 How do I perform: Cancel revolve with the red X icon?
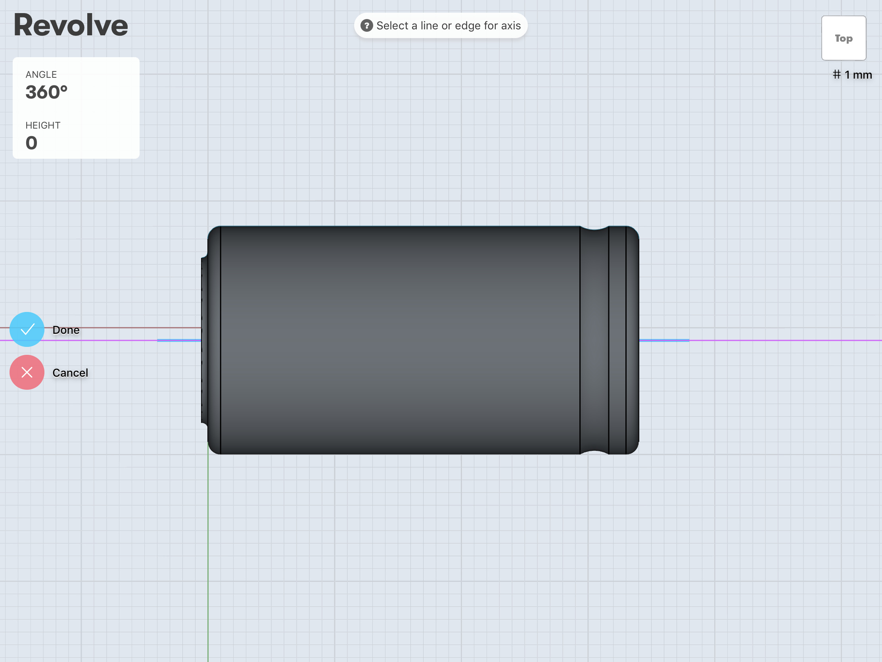(27, 372)
